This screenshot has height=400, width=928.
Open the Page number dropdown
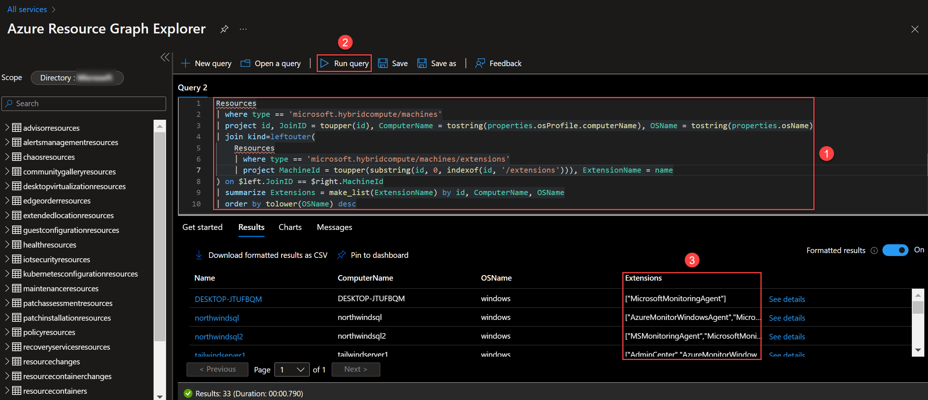pos(292,370)
